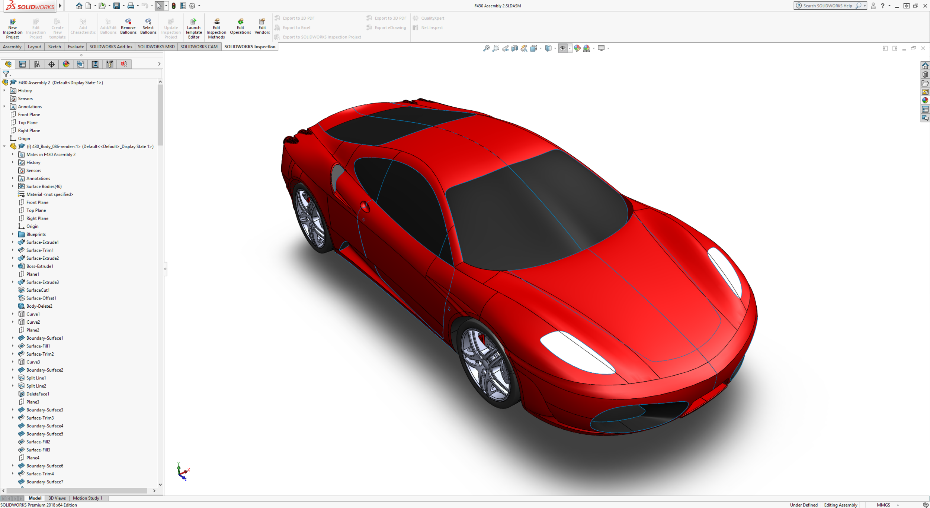930x508 pixels.
Task: Click the Previous View icon
Action: pos(505,48)
